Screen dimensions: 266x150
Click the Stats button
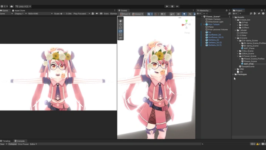coord(106,14)
